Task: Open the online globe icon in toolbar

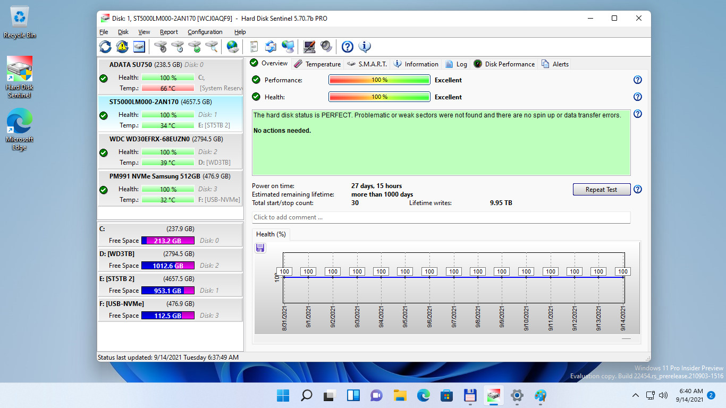Action: tap(232, 47)
